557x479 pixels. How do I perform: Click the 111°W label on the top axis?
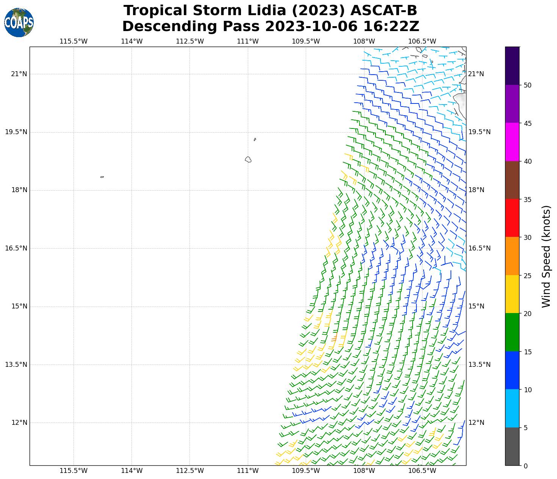pyautogui.click(x=248, y=41)
